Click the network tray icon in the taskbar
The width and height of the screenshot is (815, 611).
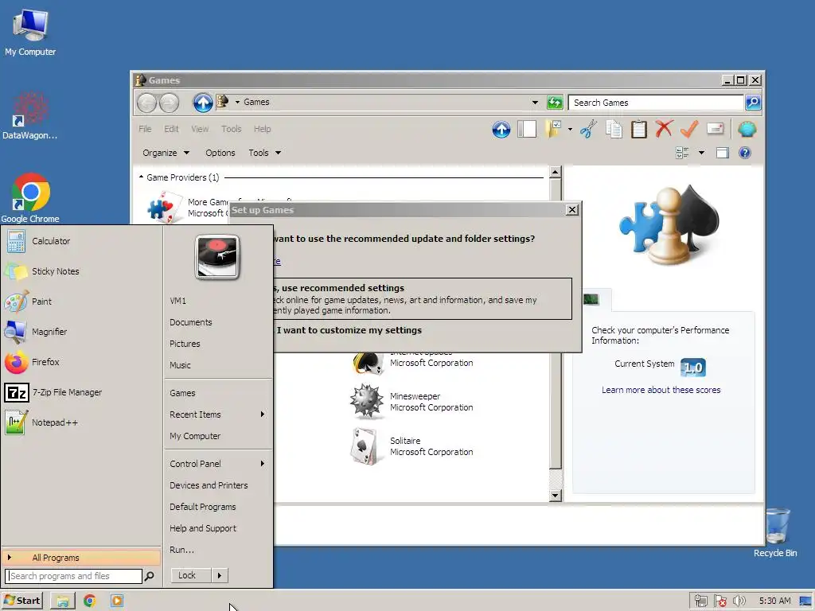point(701,601)
